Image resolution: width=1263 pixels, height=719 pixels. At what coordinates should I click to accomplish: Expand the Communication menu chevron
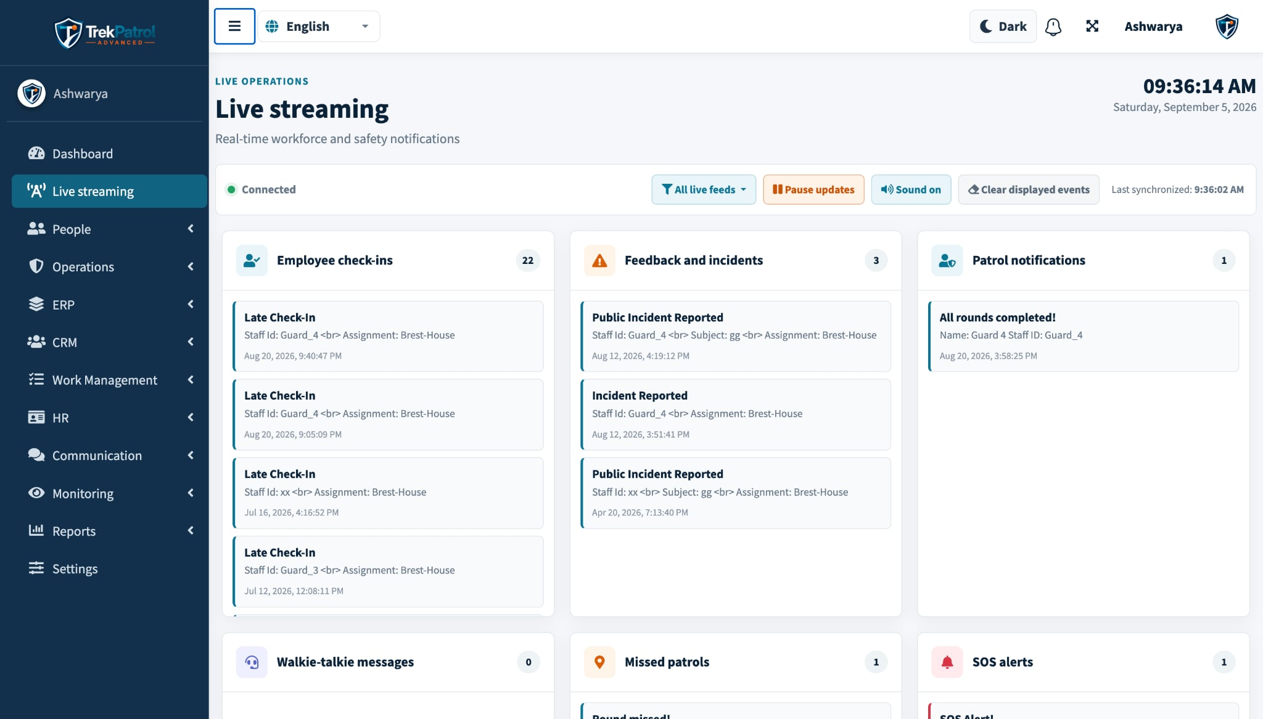[191, 455]
